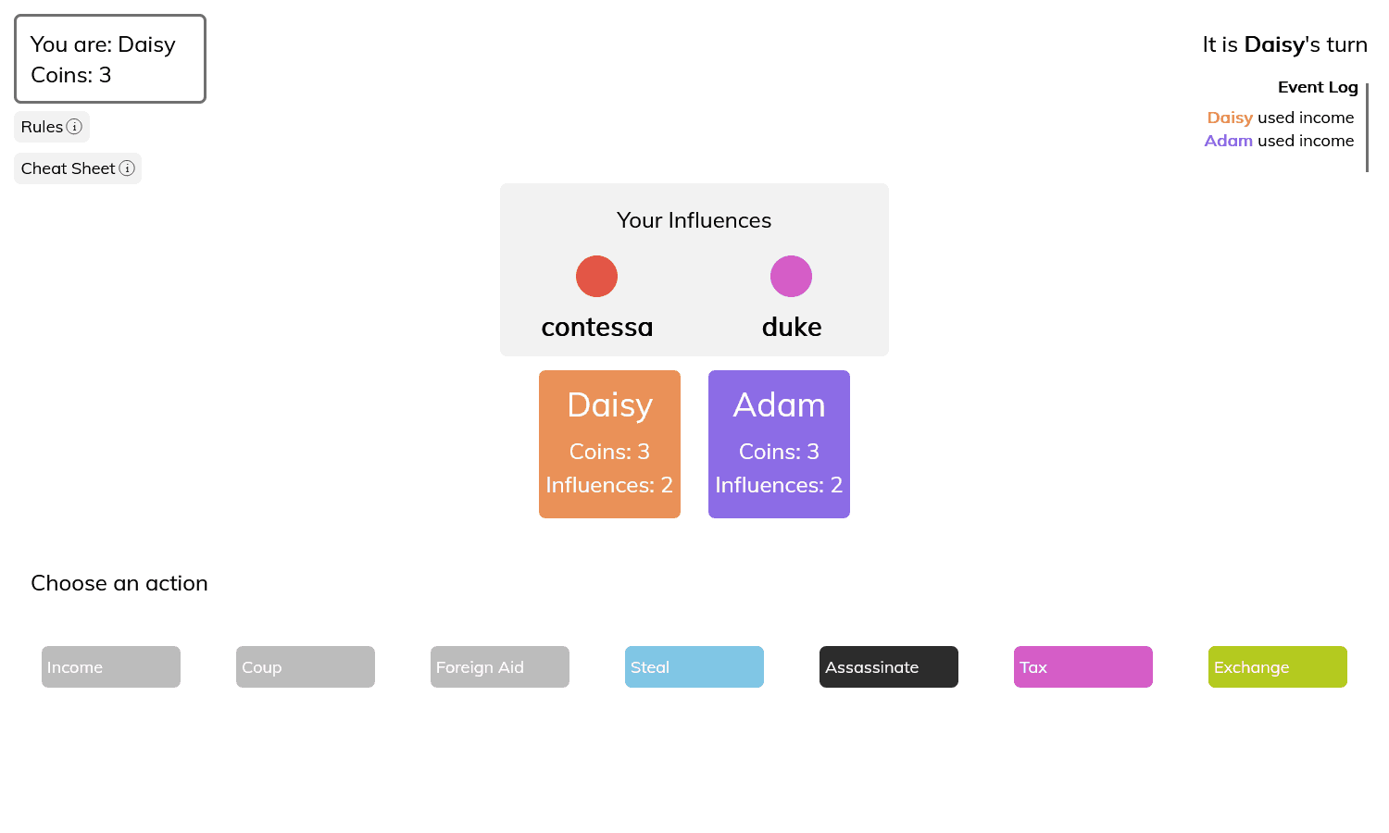
Task: Click the Event Log scrollbar
Action: [1367, 128]
